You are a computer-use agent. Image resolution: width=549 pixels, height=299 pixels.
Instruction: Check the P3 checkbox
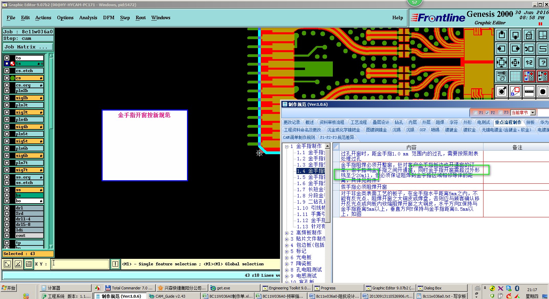point(500,113)
